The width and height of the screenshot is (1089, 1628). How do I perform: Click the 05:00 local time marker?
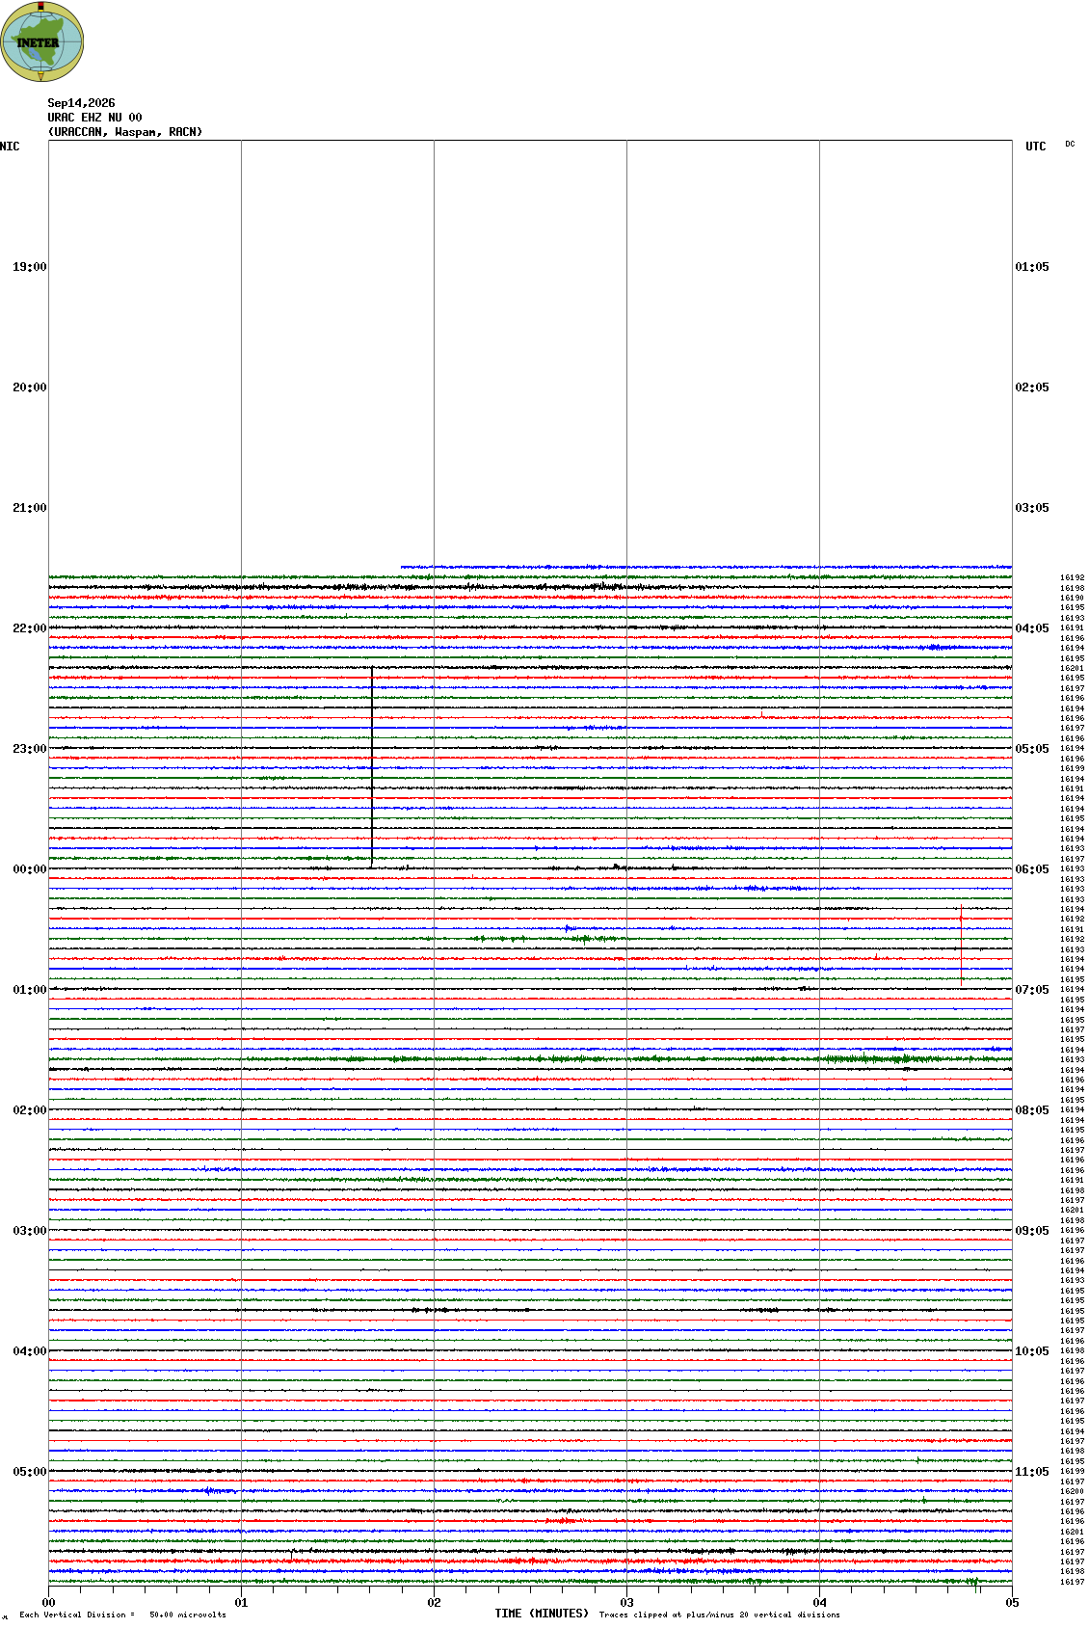pyautogui.click(x=29, y=1472)
